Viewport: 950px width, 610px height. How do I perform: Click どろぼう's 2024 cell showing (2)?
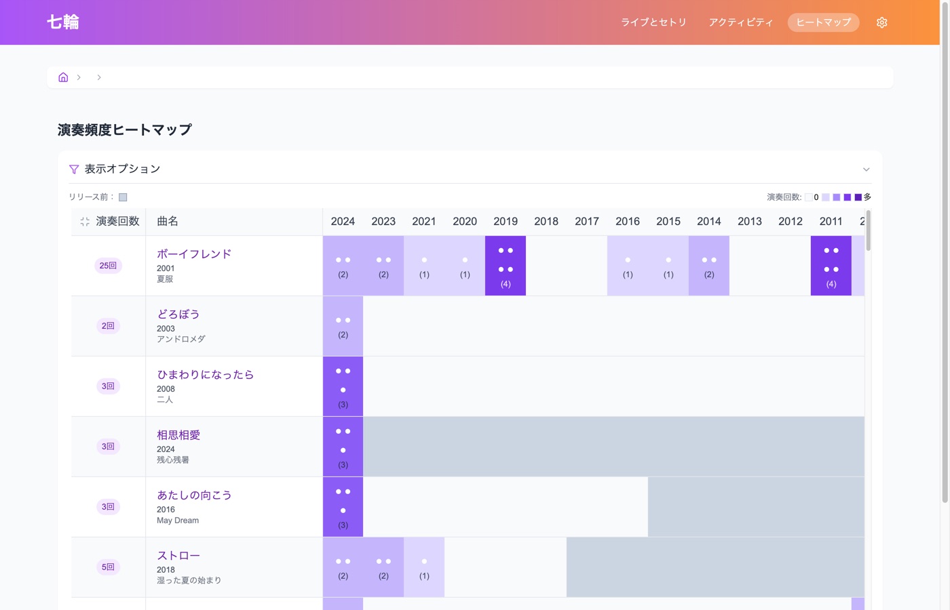point(343,326)
